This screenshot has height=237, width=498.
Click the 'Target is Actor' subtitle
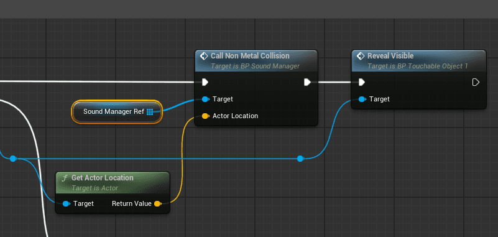[x=95, y=188]
